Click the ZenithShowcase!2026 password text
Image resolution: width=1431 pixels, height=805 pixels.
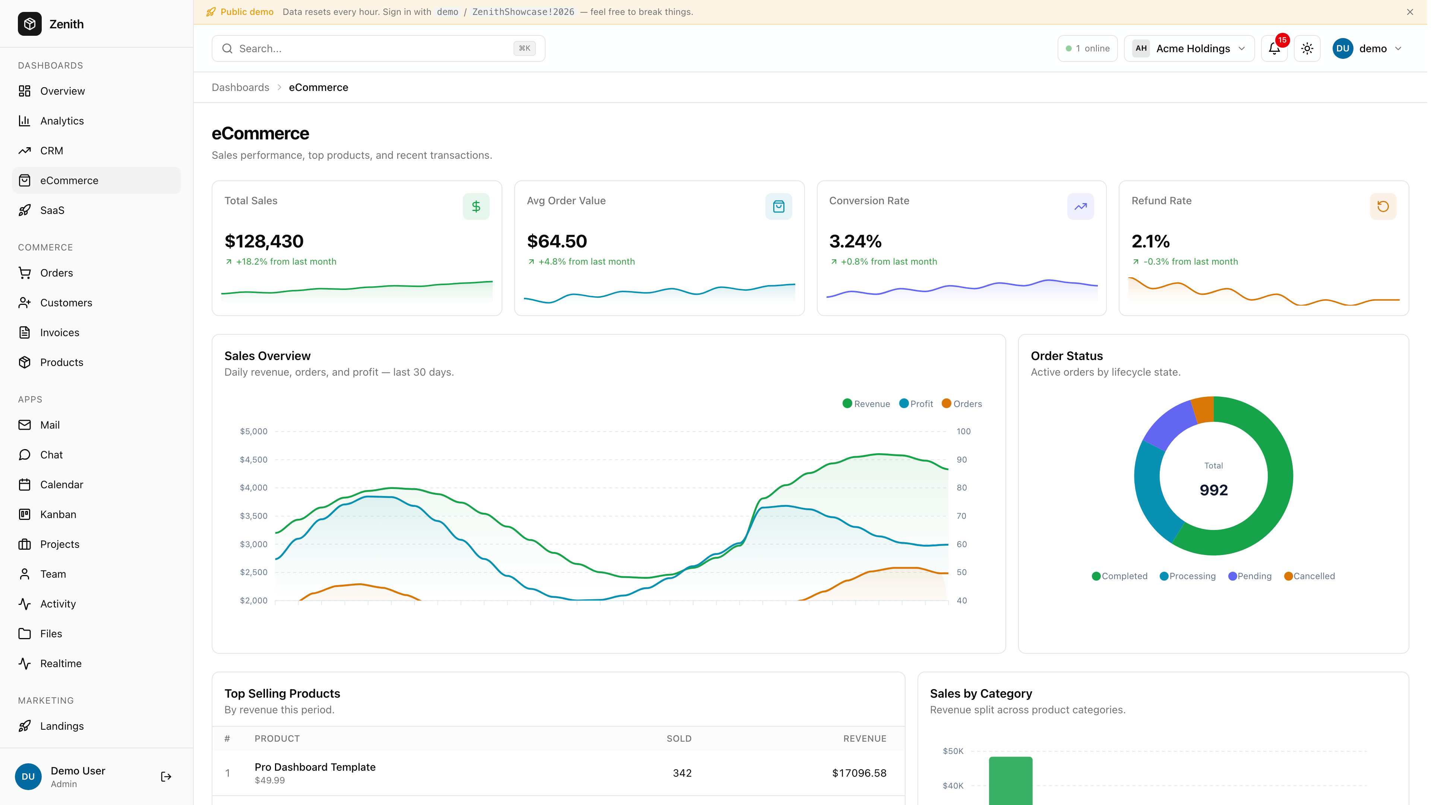tap(523, 12)
